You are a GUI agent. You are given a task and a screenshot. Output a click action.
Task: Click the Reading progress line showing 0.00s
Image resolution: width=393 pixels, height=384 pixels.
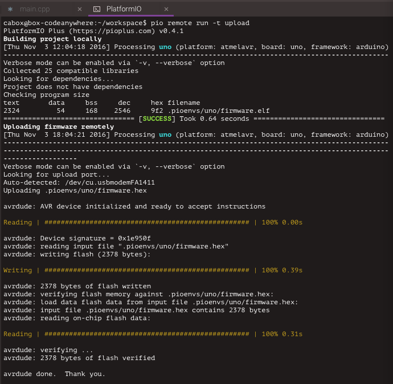153,222
